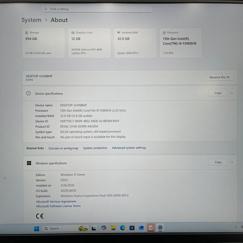Click the search highlight picture in taskbar search

83,228
